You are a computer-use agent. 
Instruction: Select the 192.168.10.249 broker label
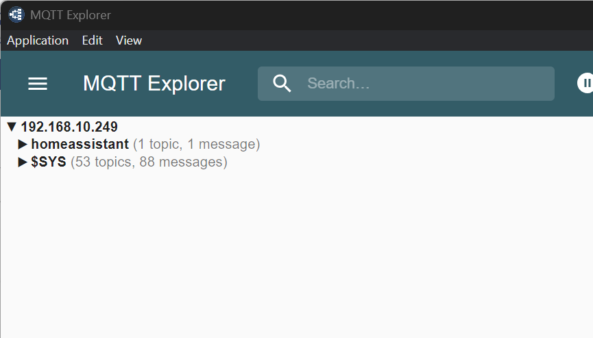click(x=69, y=127)
